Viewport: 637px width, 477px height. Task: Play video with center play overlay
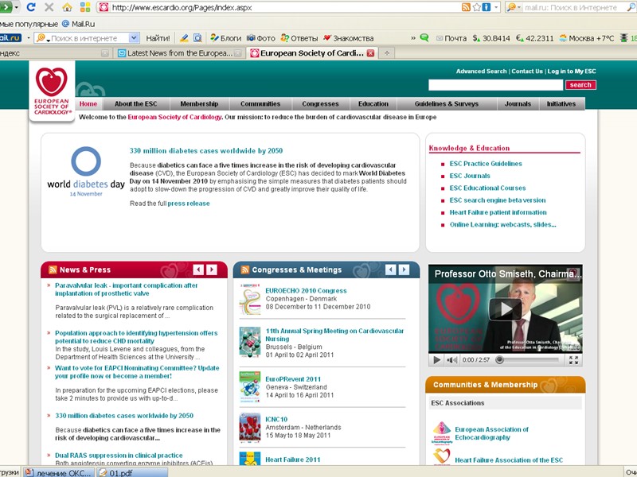click(x=505, y=309)
